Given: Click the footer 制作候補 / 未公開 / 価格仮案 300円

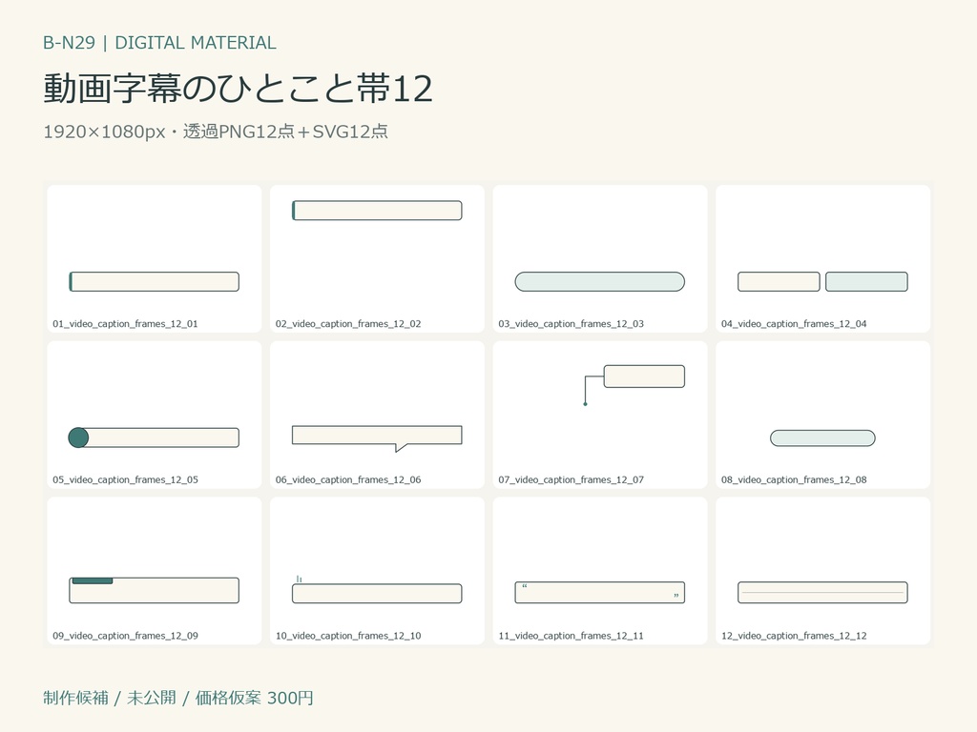Looking at the screenshot, I should (178, 698).
